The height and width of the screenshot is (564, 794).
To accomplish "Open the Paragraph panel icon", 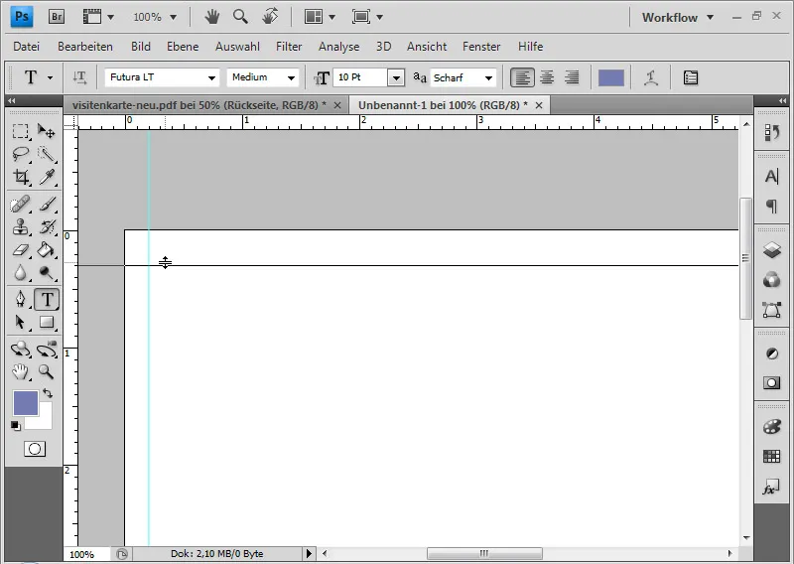I will pos(772,206).
